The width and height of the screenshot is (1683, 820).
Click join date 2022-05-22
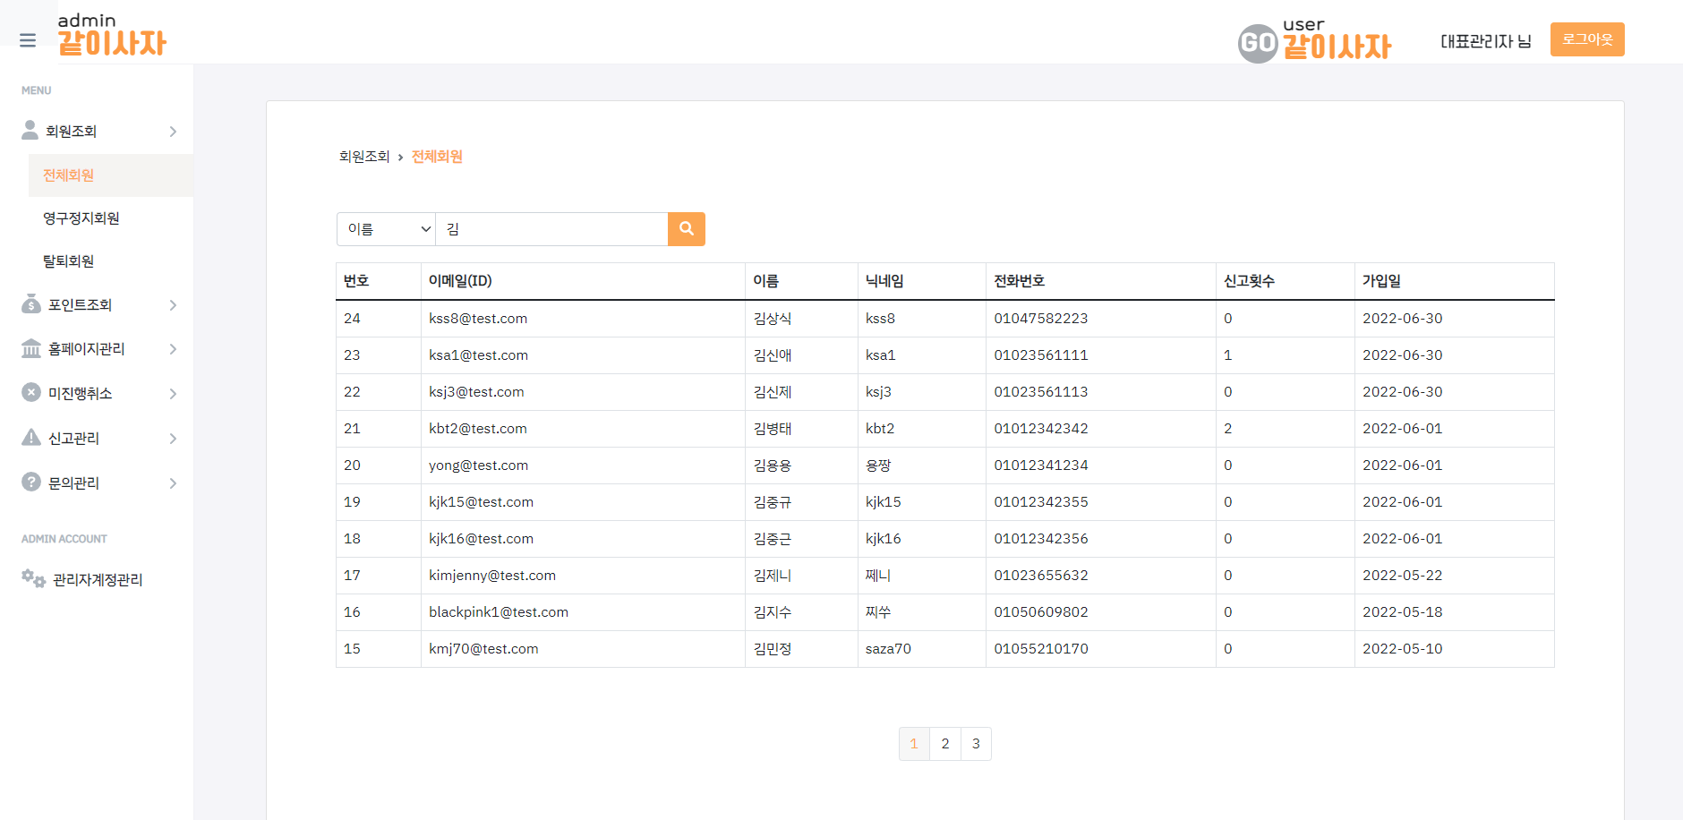[1403, 576]
